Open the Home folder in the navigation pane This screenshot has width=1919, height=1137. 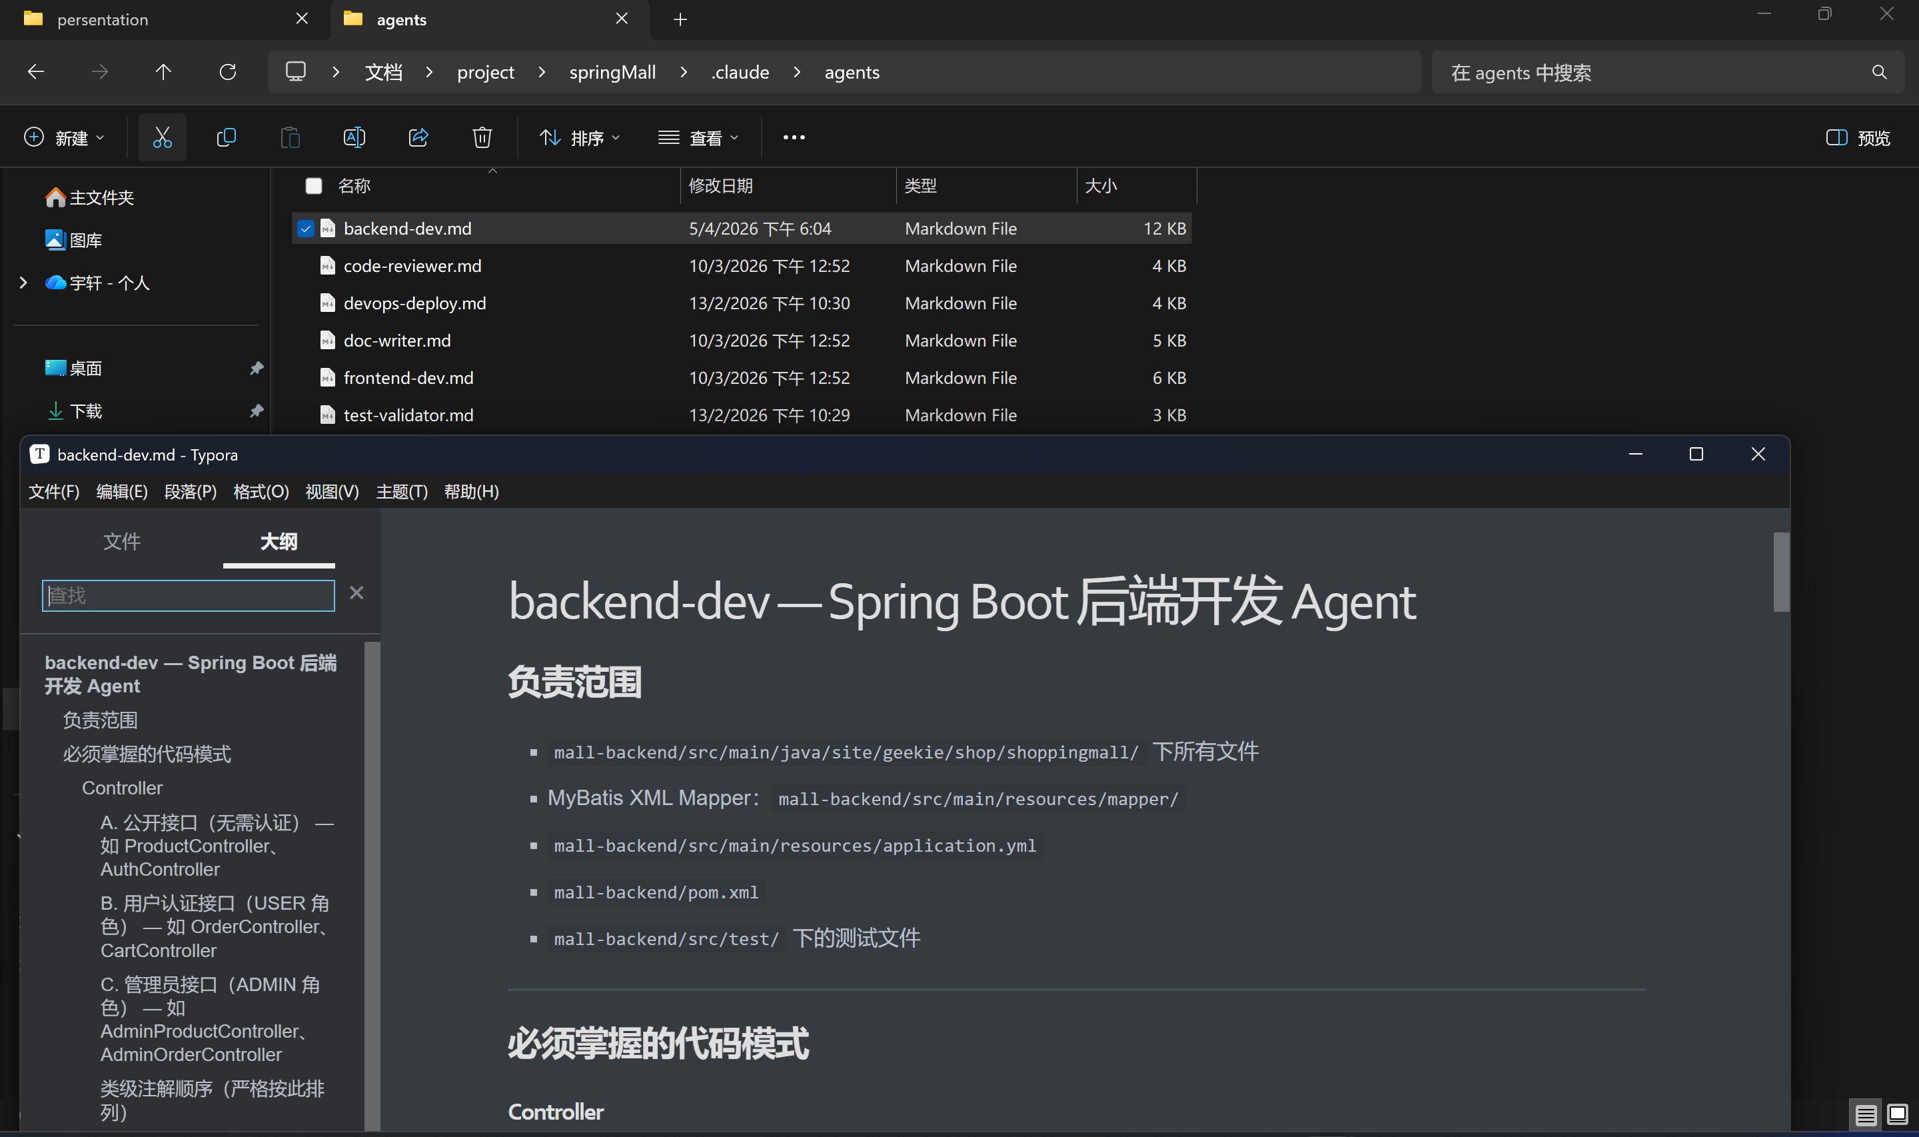click(89, 198)
